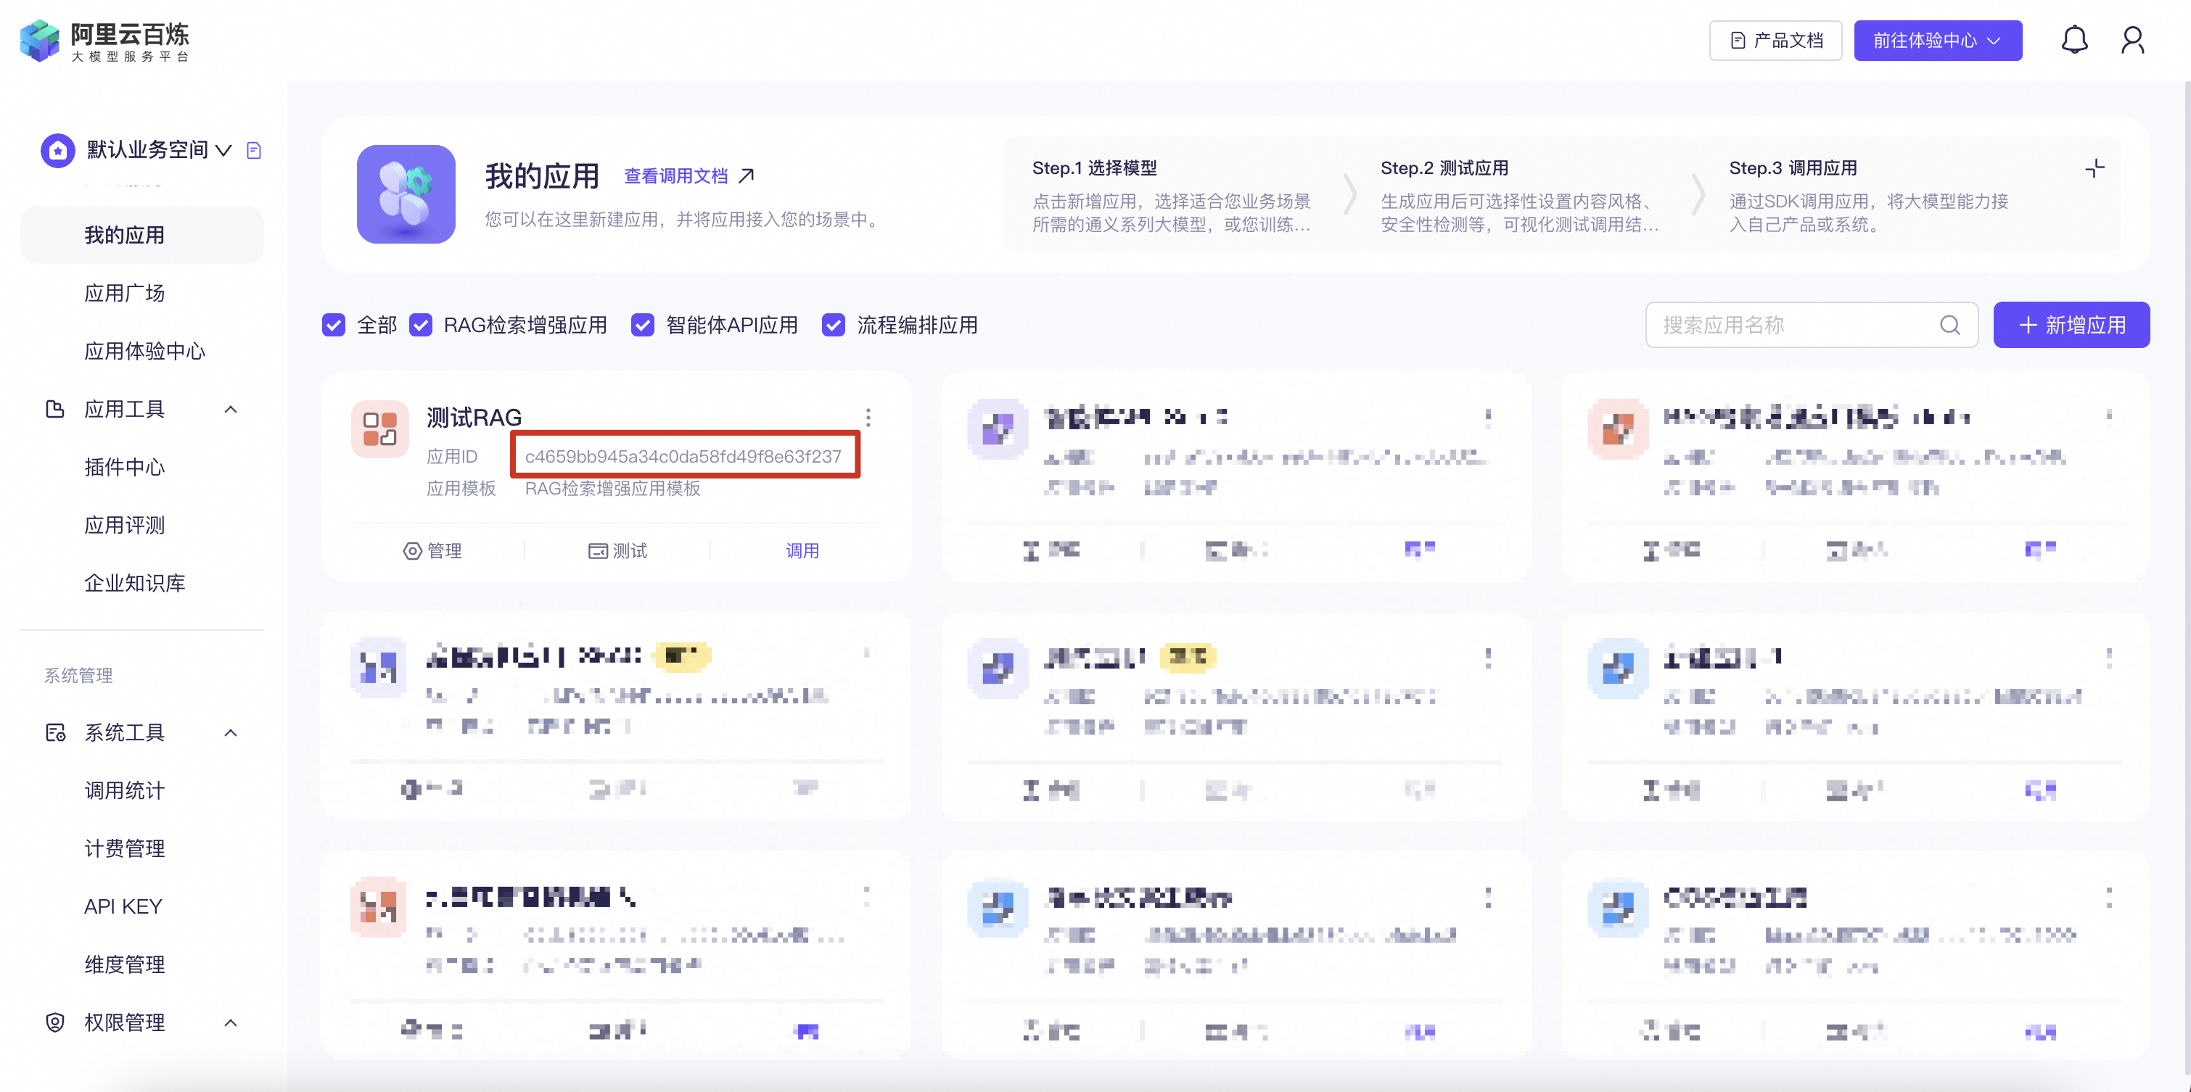Screen dimensions: 2191x1092
Task: Click the 测试RAG application icon
Action: (379, 429)
